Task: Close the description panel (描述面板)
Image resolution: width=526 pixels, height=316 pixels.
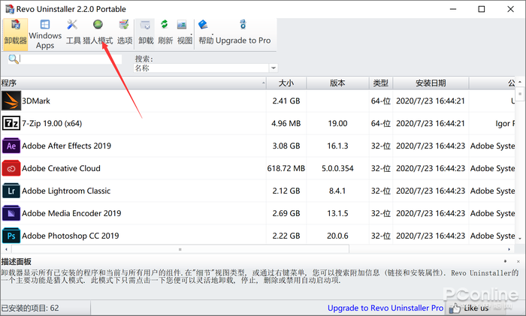Action: pyautogui.click(x=518, y=261)
